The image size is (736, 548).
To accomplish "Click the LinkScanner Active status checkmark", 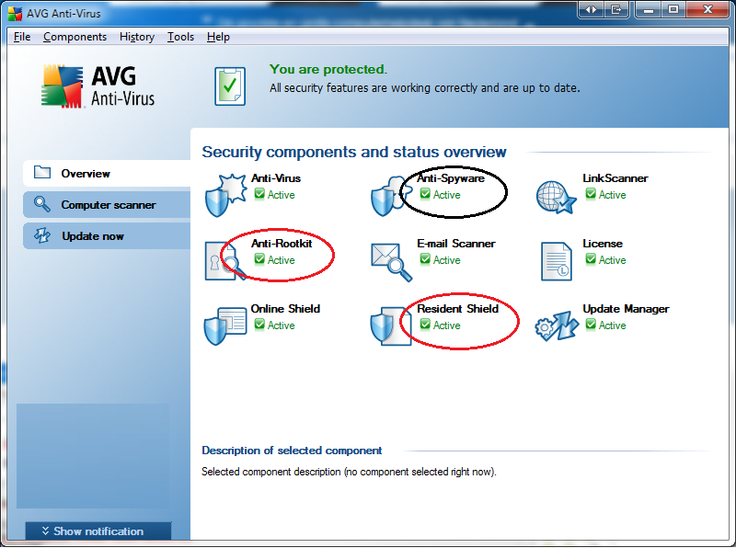I will tap(591, 194).
